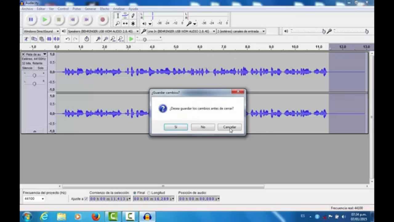Skip to start of the track
Screen dimensions: 394x222
click(x=73, y=20)
